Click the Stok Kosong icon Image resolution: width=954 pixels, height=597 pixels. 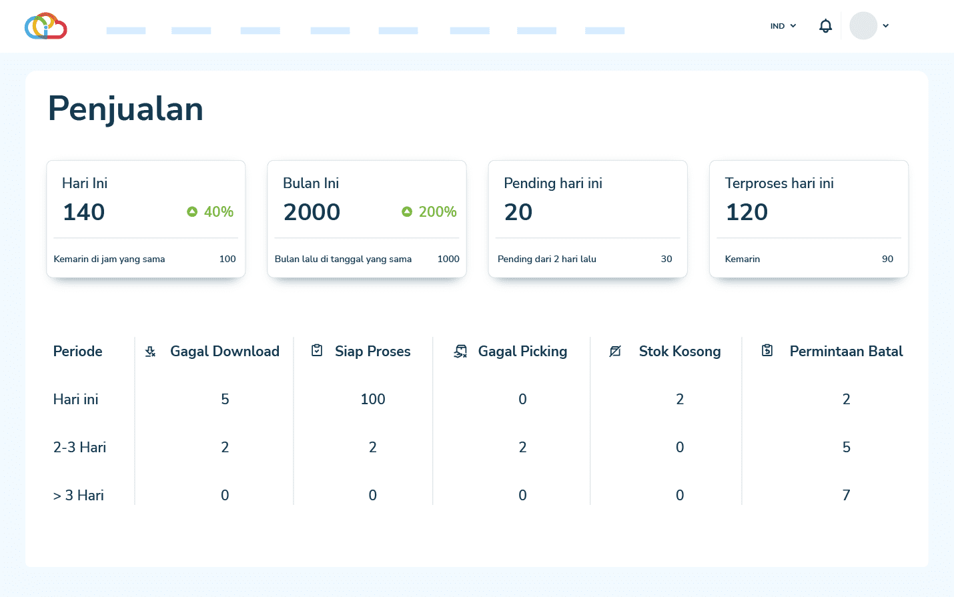click(615, 352)
